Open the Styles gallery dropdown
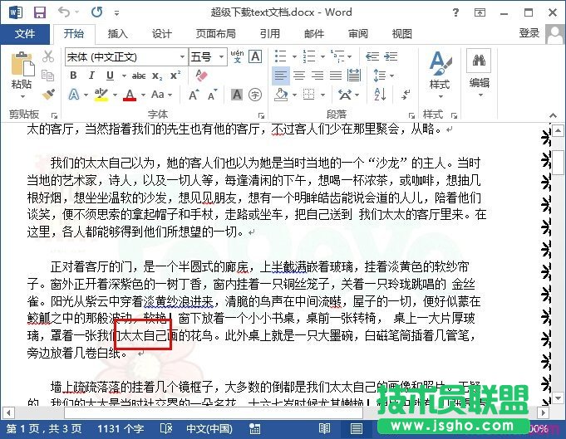 click(439, 71)
